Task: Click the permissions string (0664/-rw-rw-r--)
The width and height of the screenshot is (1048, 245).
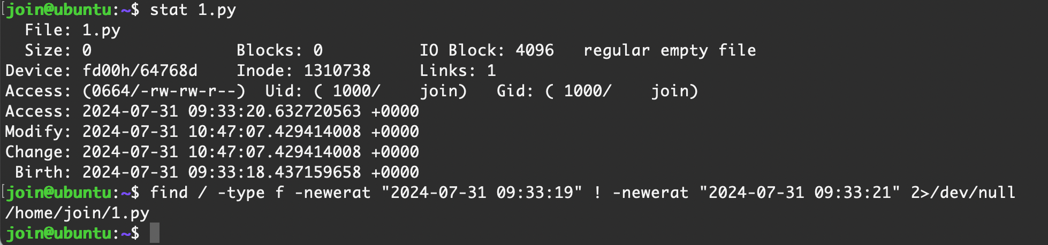Action: click(164, 91)
